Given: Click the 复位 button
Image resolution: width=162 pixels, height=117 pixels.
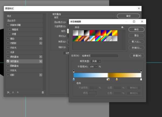Looking at the screenshot, I should point(136,36).
